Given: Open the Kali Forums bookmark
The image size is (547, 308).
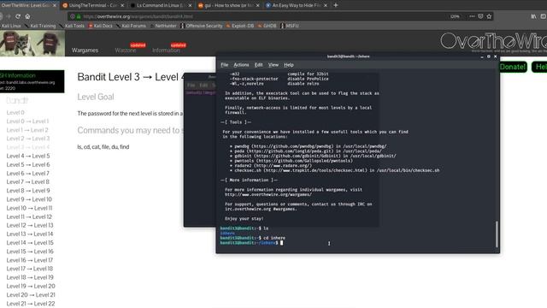Looking at the screenshot, I should [x=131, y=26].
